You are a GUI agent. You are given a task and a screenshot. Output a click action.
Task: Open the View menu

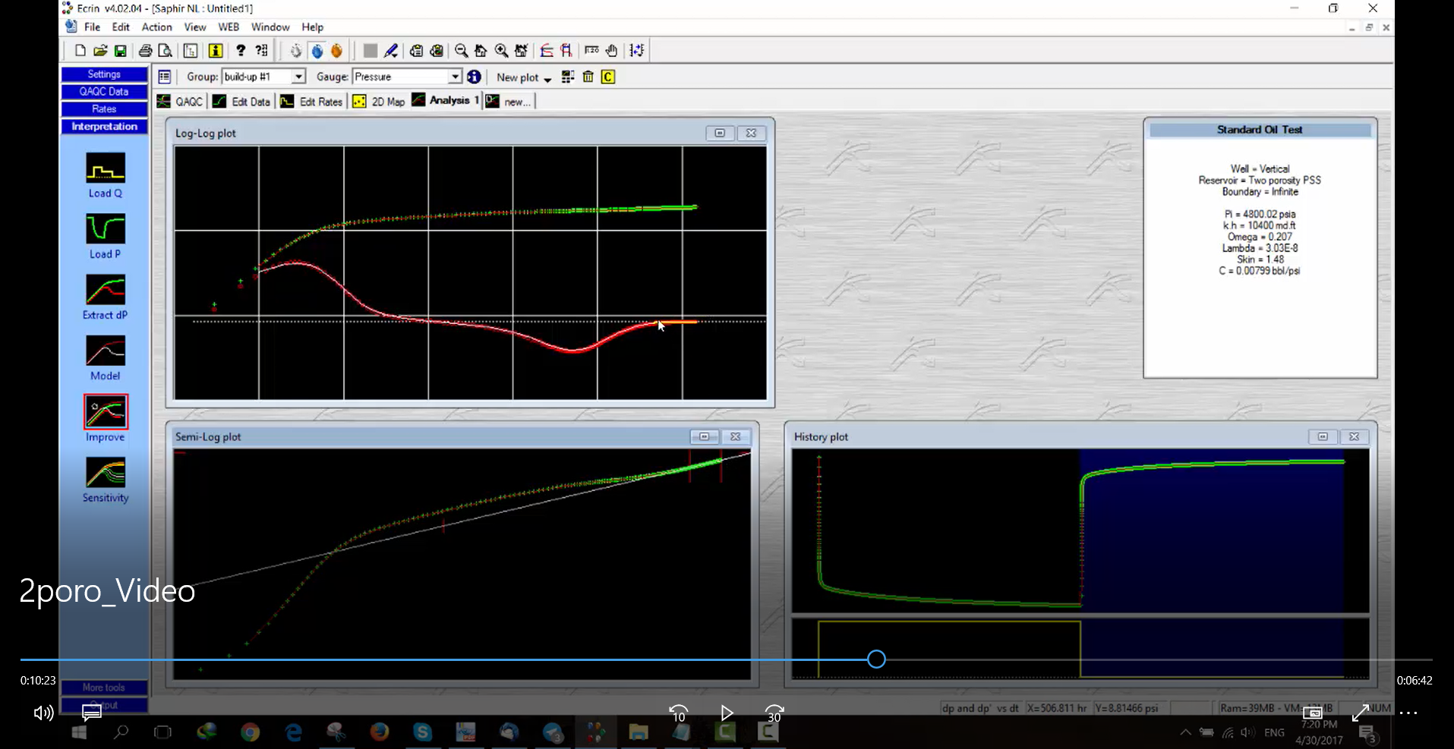tap(195, 27)
